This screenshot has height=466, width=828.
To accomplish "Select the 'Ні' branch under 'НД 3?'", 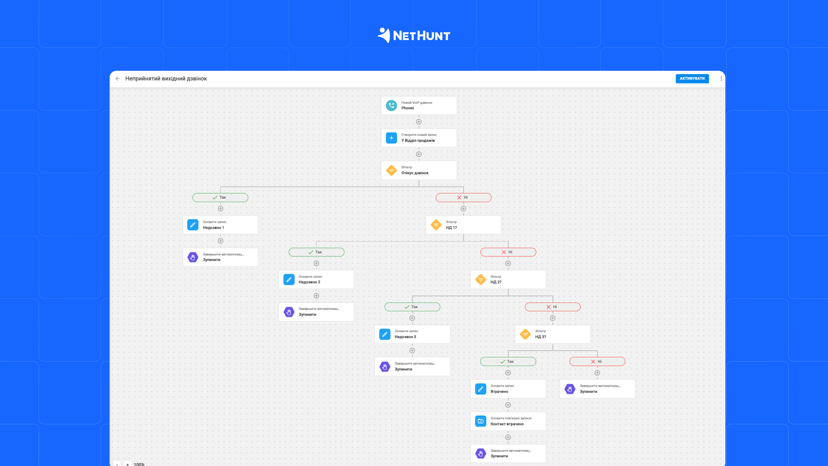I will 597,362.
